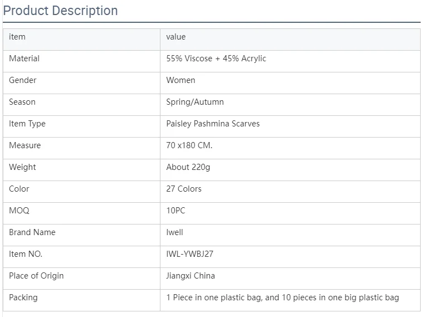The width and height of the screenshot is (424, 317).
Task: Click the 'Jiangxi China' origin value
Action: (x=191, y=276)
